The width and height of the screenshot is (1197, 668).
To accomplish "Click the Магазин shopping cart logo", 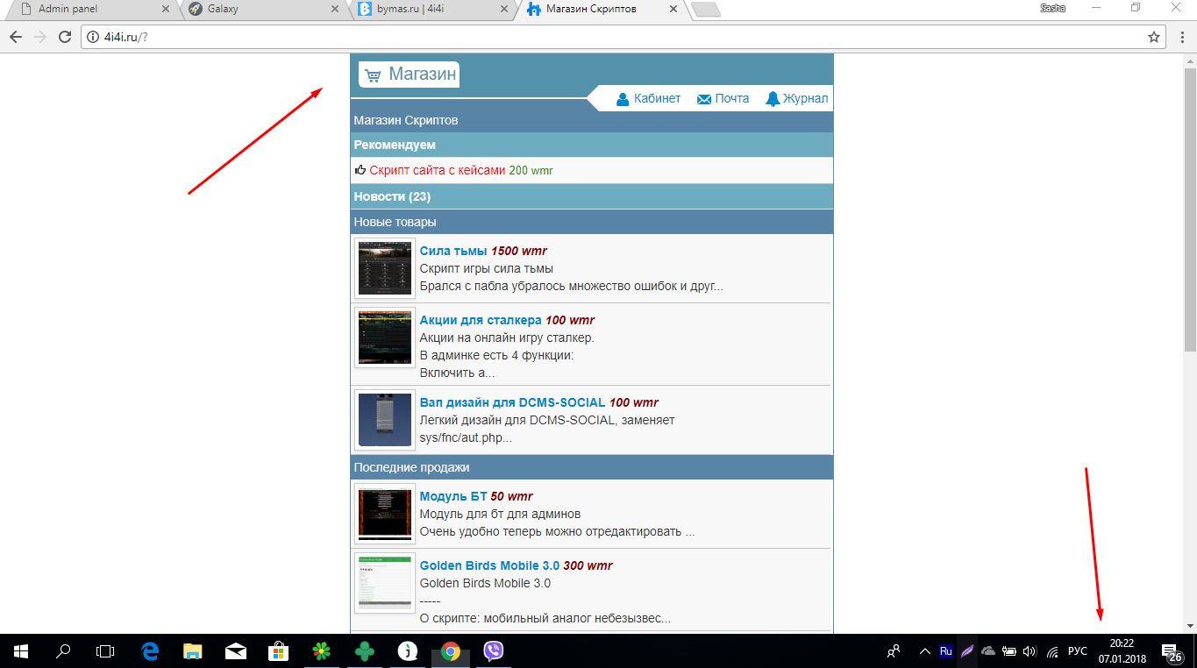I will (409, 75).
